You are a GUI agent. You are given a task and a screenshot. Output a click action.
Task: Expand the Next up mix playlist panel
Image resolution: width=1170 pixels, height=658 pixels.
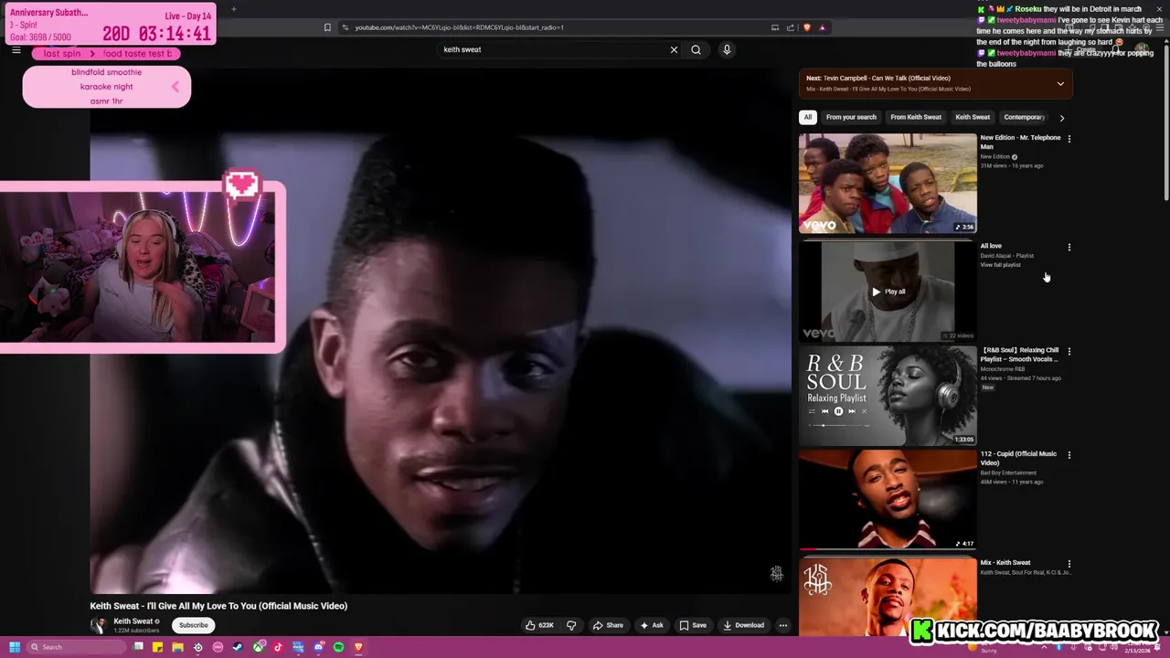pos(1060,83)
